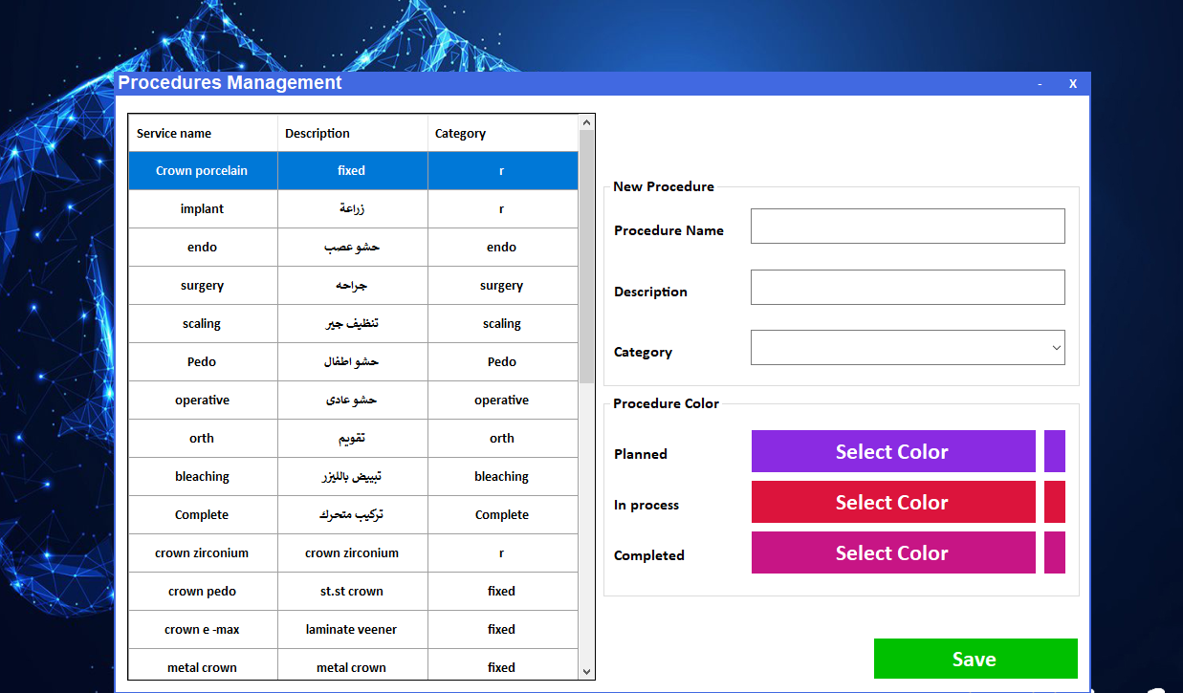
Task: Click the bleaching category cell
Action: (x=503, y=477)
